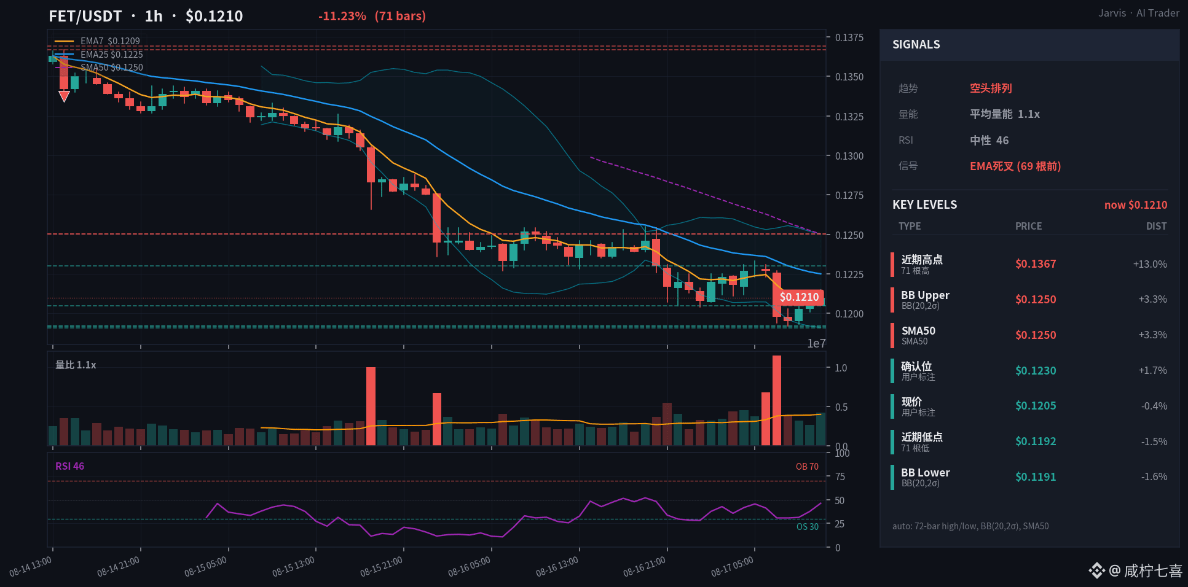
Task: Click the 0.1200 price axis label
Action: [849, 314]
